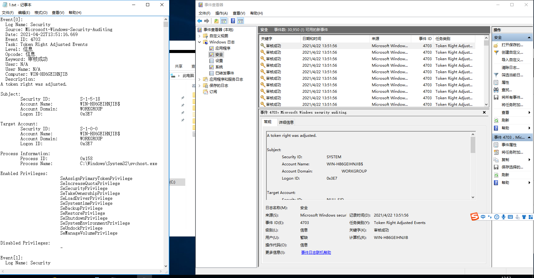
Task: Click the show/hide action pane toolbar icon
Action: coord(241,21)
